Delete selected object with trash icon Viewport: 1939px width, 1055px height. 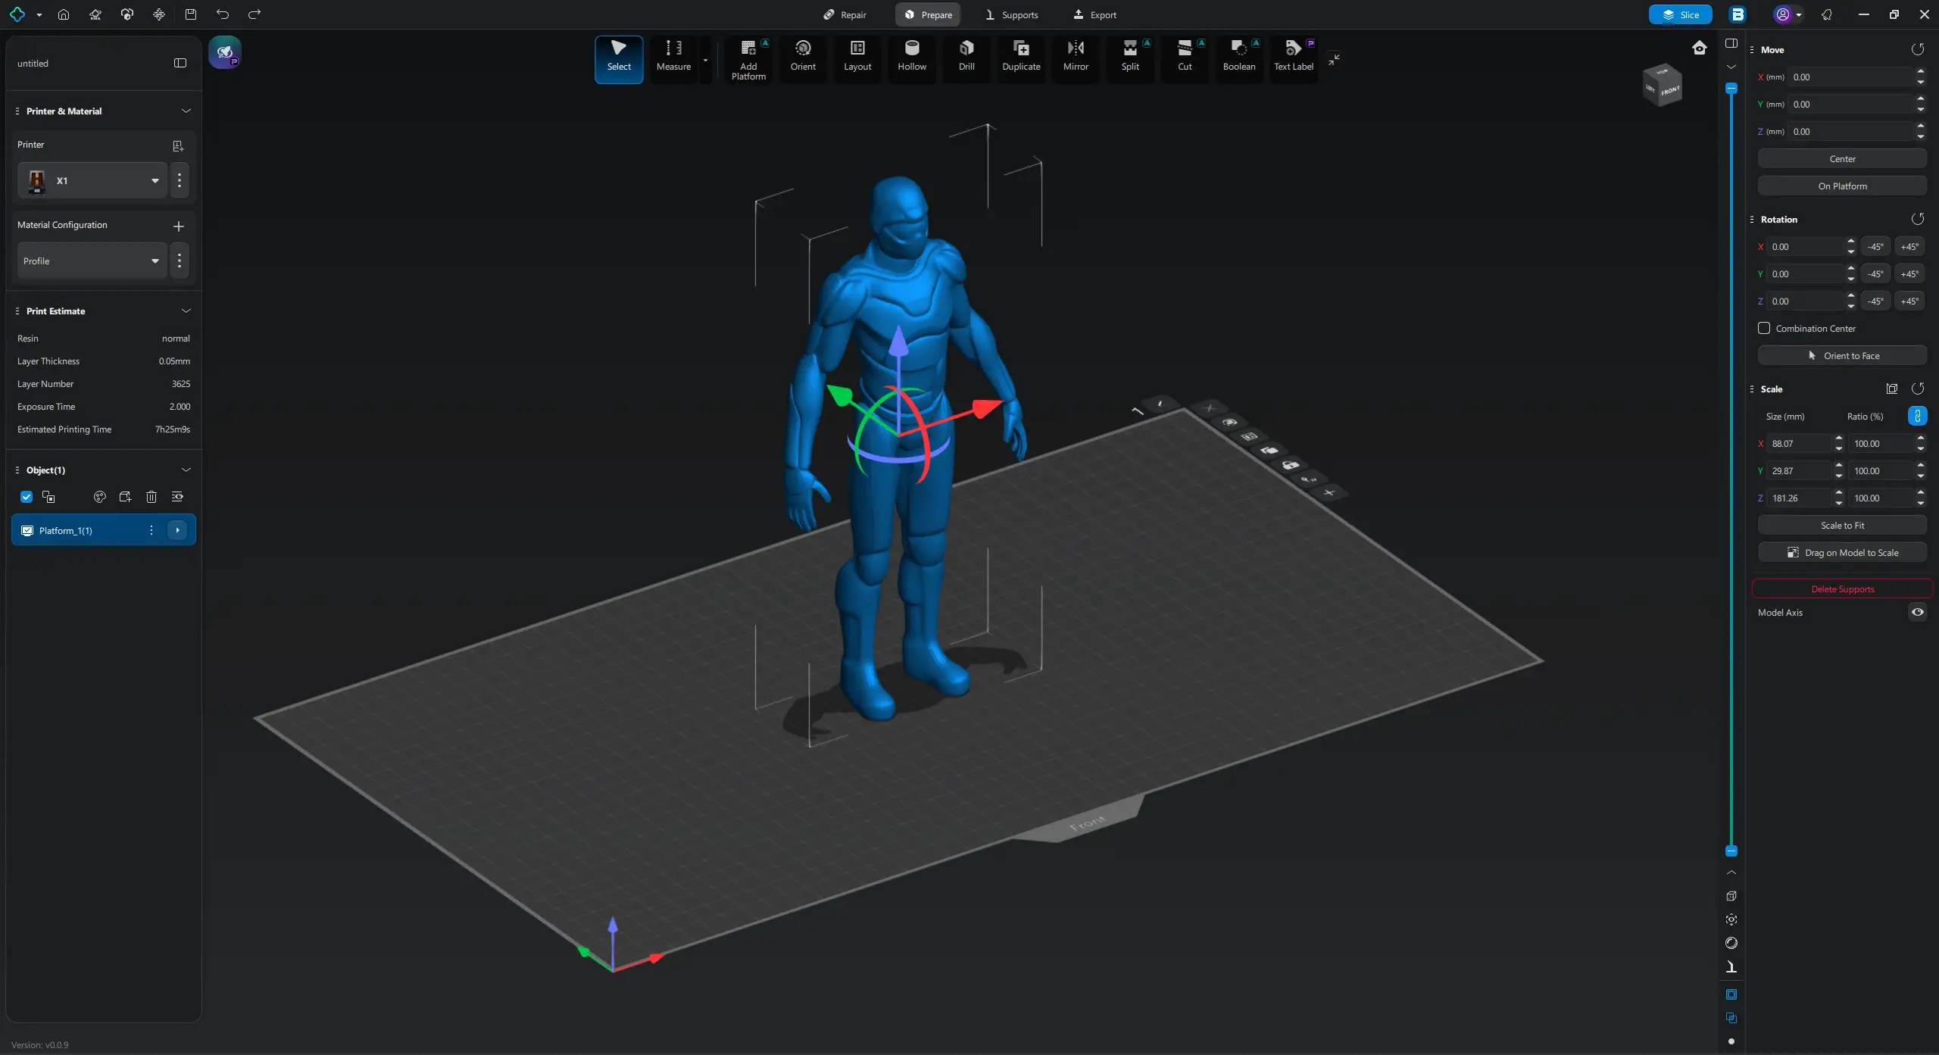click(151, 497)
